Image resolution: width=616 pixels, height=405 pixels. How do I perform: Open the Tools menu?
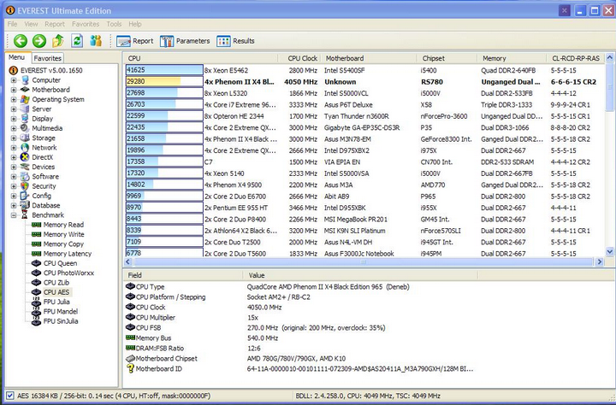[114, 24]
